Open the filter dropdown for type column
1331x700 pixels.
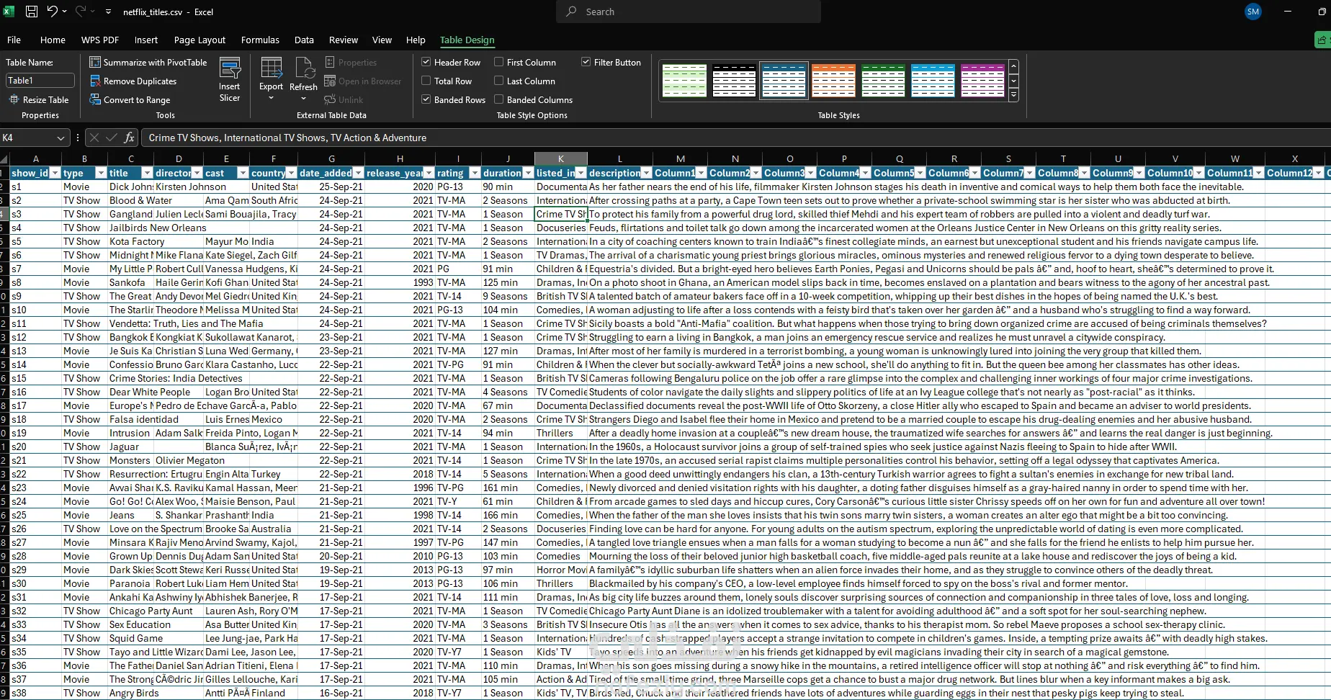(101, 173)
